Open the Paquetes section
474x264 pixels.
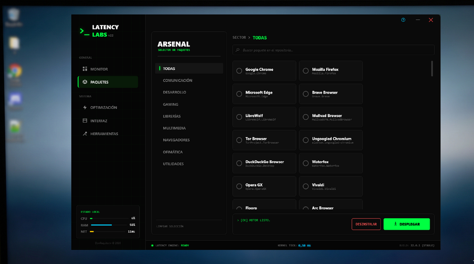(108, 82)
